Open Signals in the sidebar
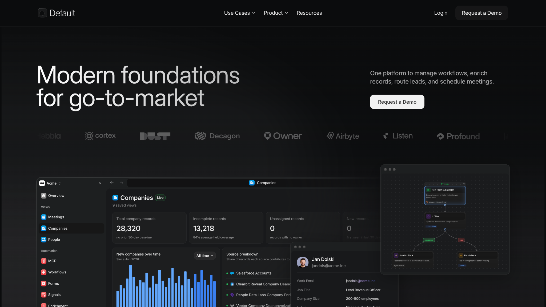The width and height of the screenshot is (546, 307). click(71, 295)
